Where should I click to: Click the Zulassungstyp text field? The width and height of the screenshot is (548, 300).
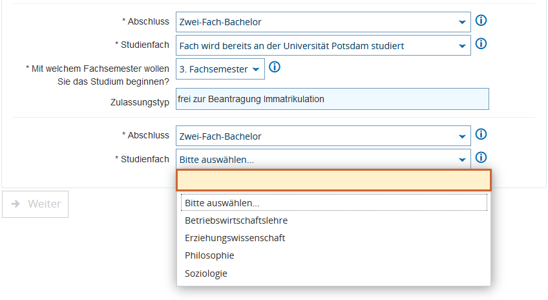pyautogui.click(x=332, y=99)
